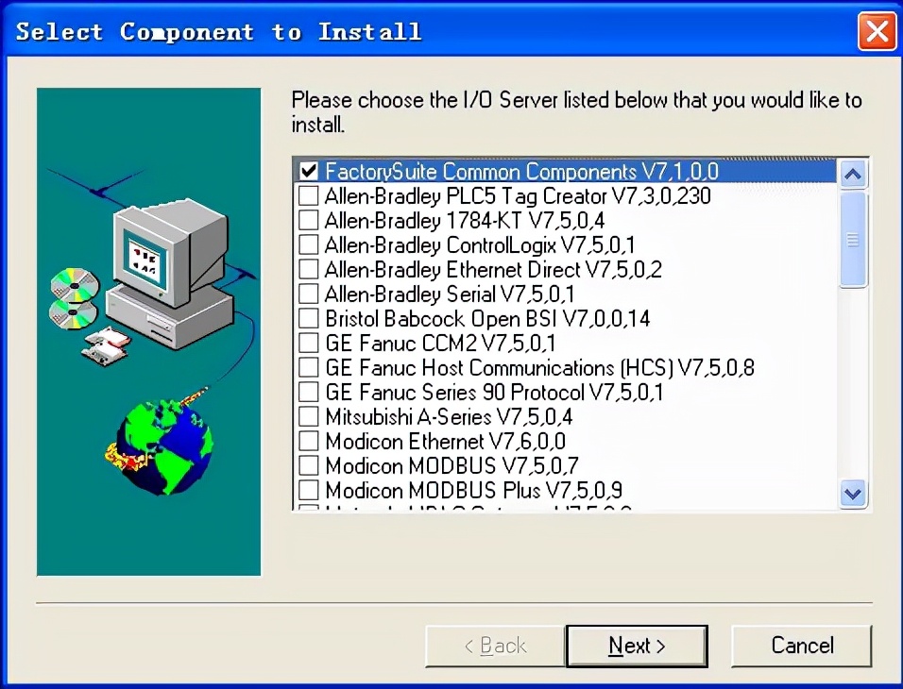Check GE Fanuc Host Communications (HCS) box

(x=309, y=367)
